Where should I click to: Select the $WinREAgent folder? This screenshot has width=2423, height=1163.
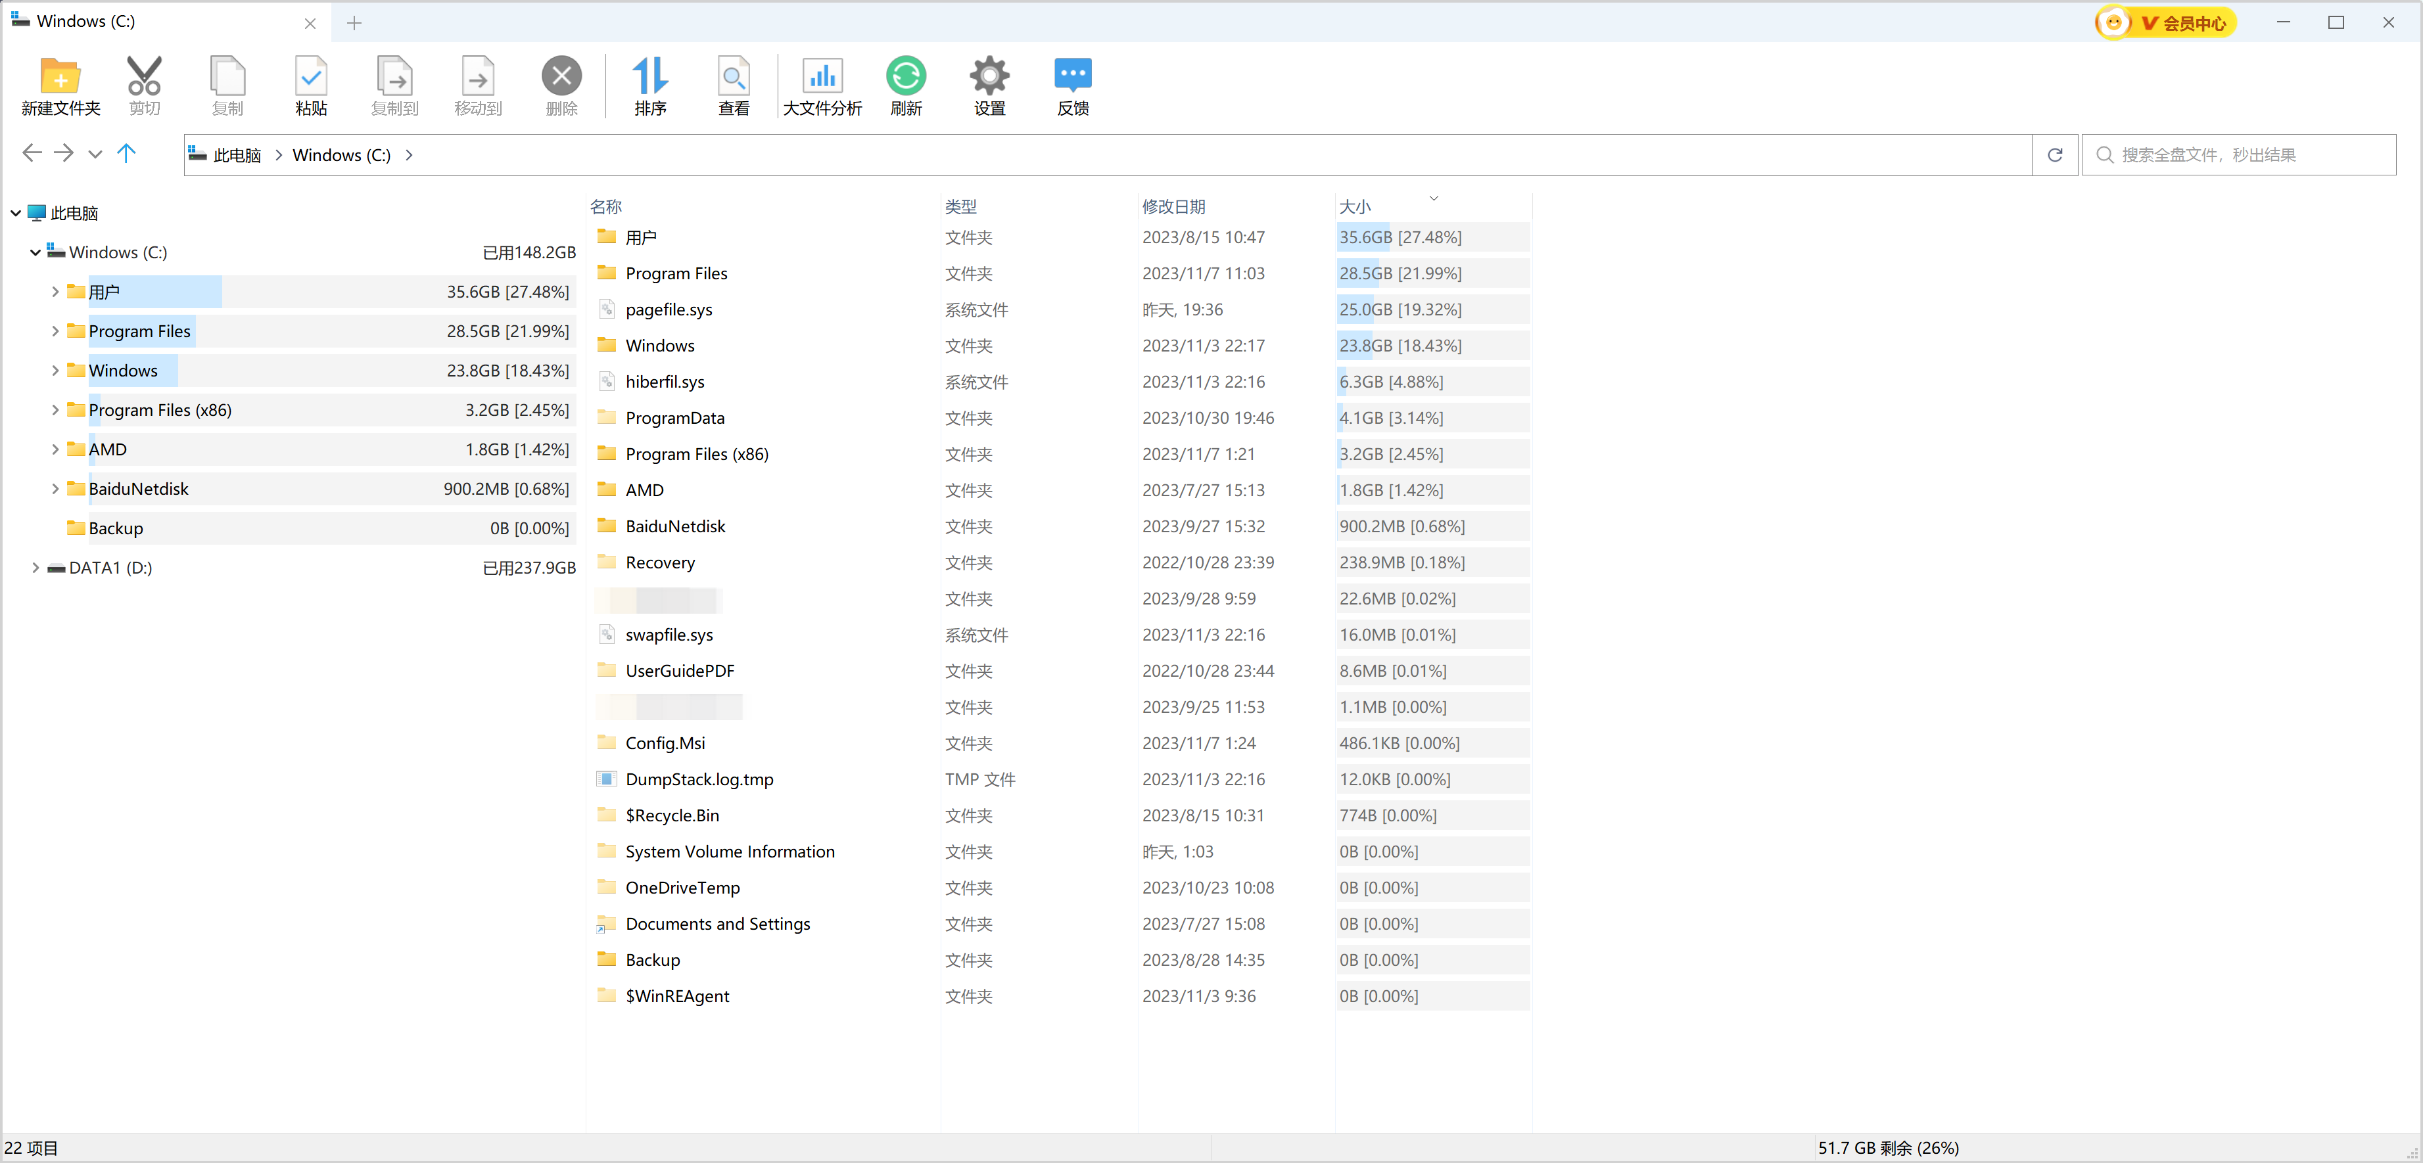click(x=677, y=995)
